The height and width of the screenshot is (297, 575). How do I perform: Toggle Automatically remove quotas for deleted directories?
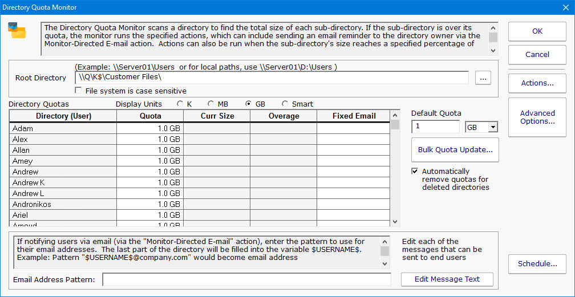[x=415, y=171]
